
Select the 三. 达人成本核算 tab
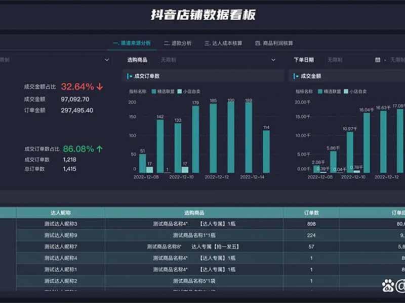pos(223,43)
